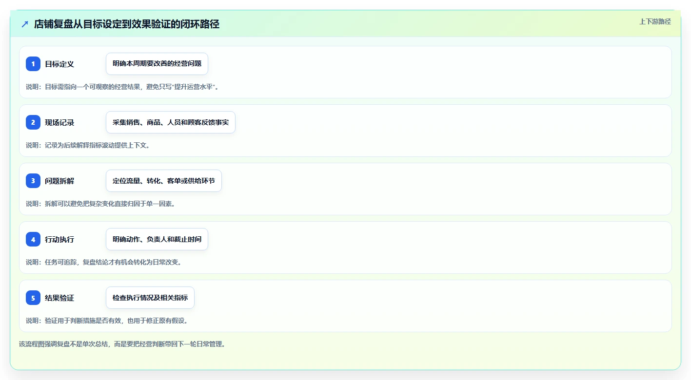Screen dimensions: 691x380
Task: Click the note 记录为后续解释指标波动提供上下文
Action: tap(88, 145)
